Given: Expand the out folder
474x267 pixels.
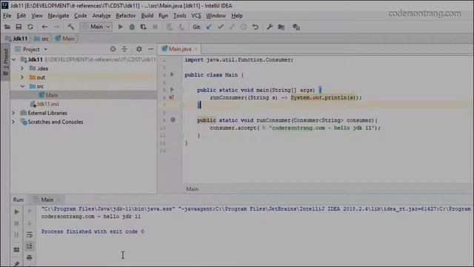Looking at the screenshot, I should 22,77.
